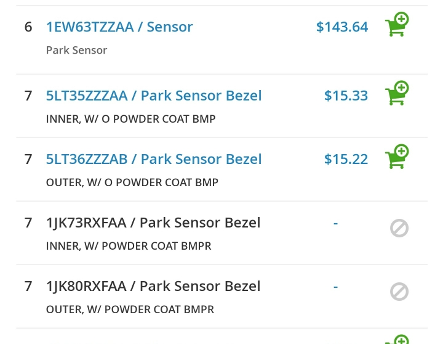Open the 5LT35ZZZAA / Park Sensor Bezel link
Screen dimensions: 443x344
point(154,96)
